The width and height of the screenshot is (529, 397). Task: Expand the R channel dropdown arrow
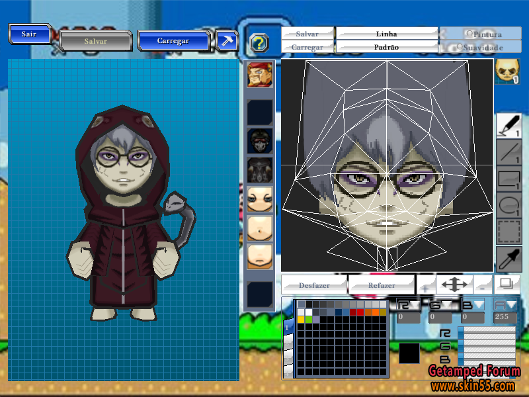click(x=415, y=305)
